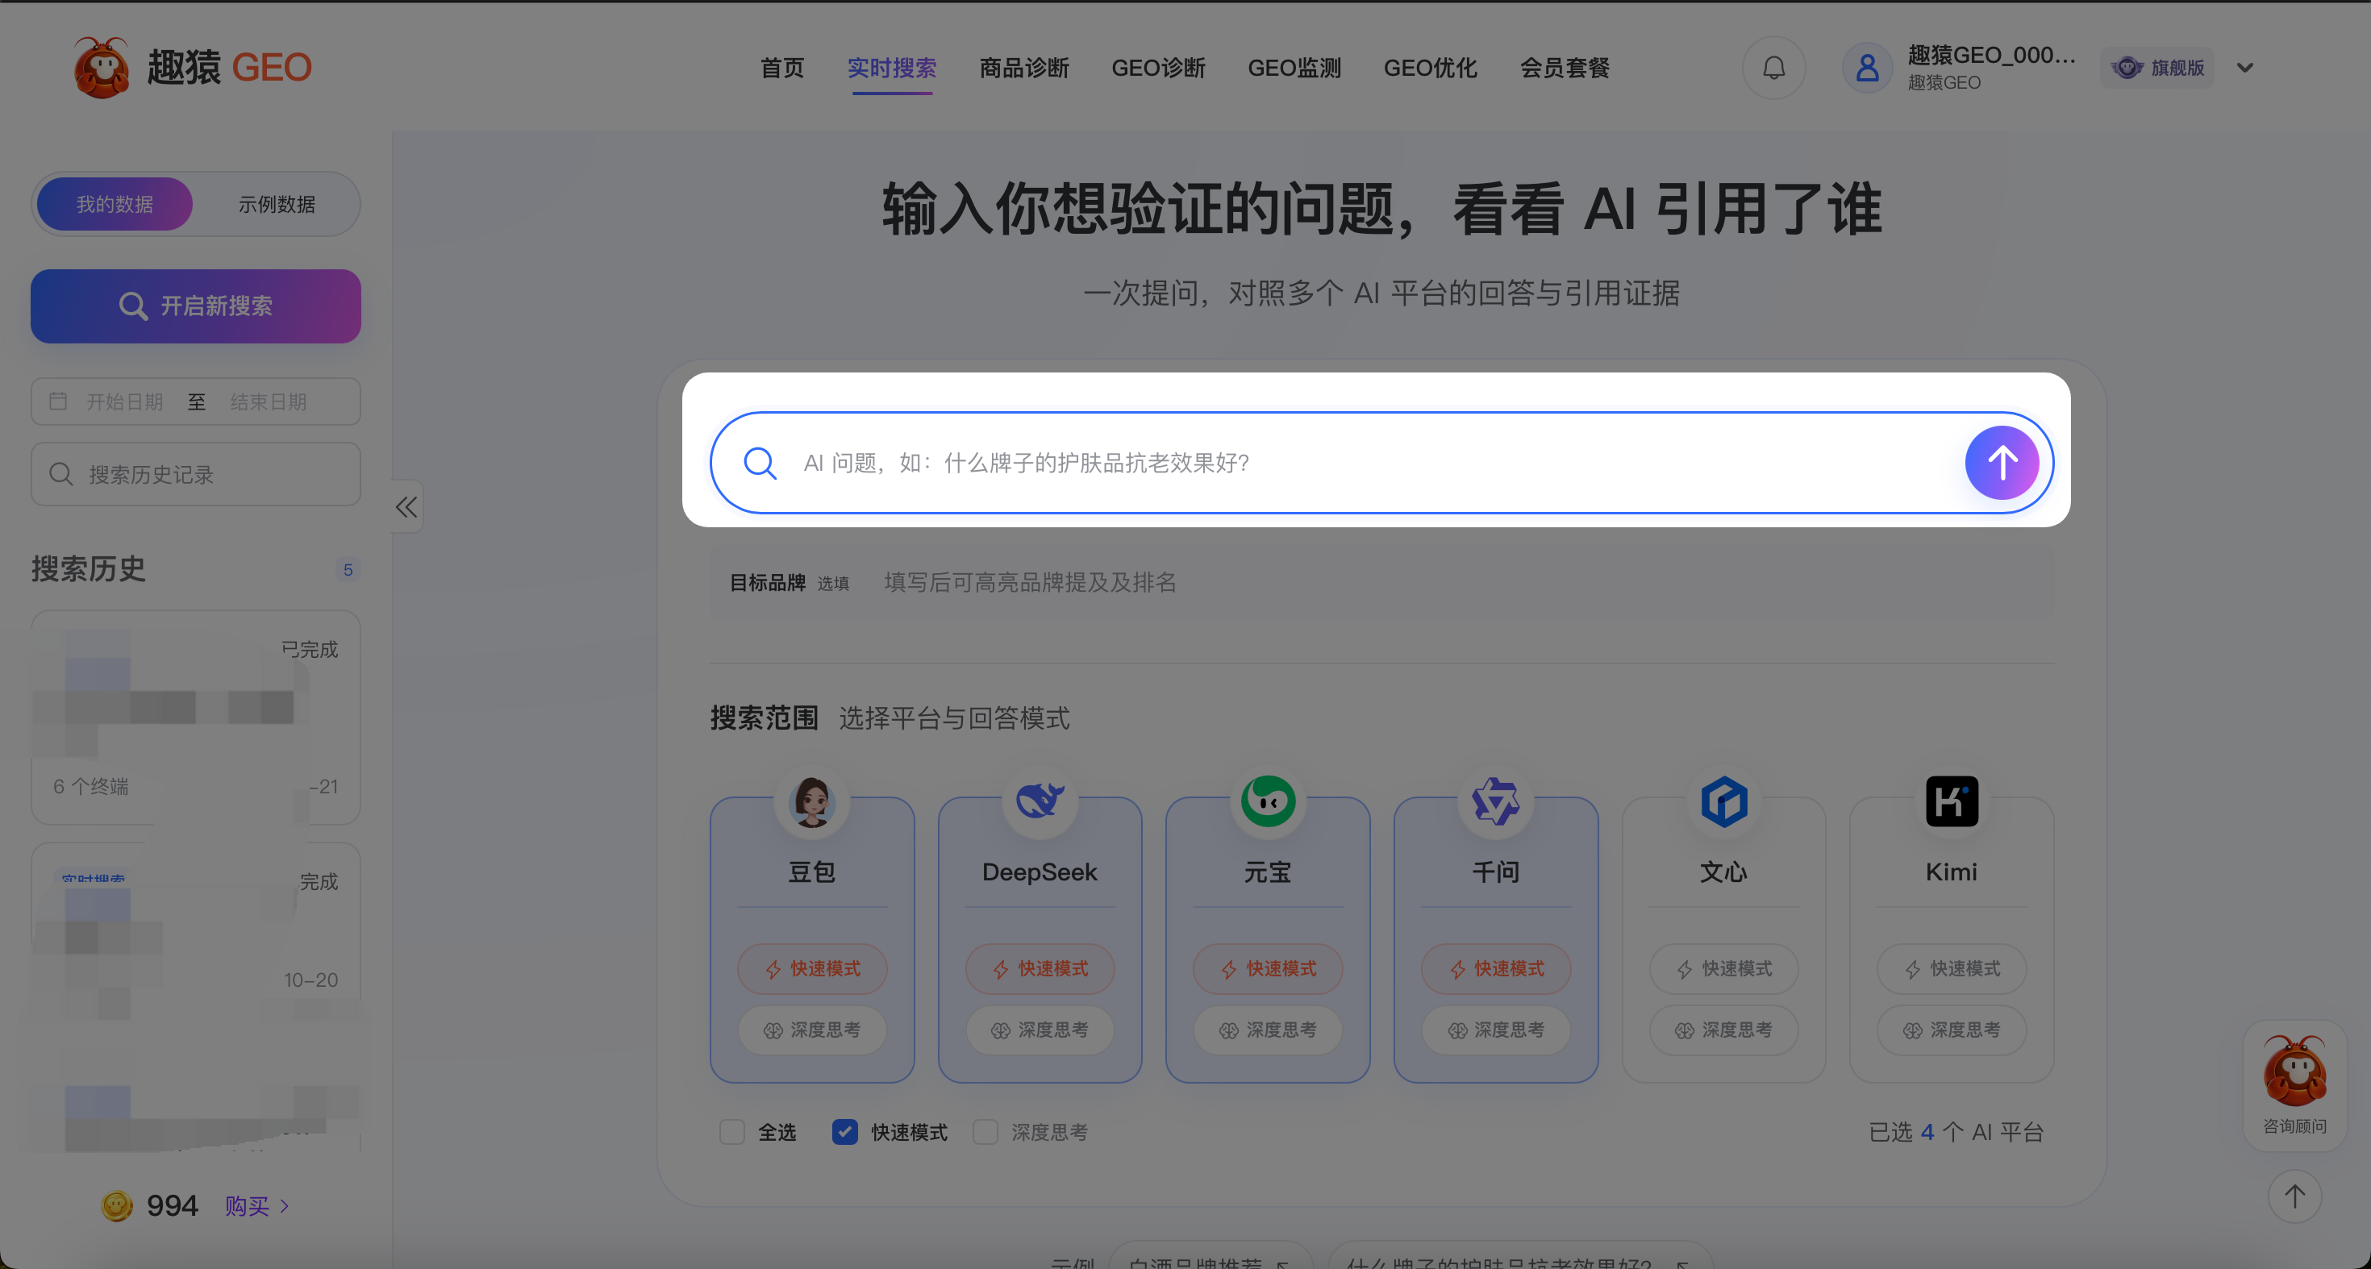The width and height of the screenshot is (2371, 1269).
Task: Open the 结束日期 date picker
Action: 269,402
